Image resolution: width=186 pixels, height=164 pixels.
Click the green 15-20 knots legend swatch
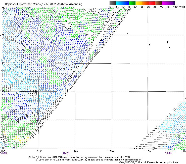click(x=132, y=3)
